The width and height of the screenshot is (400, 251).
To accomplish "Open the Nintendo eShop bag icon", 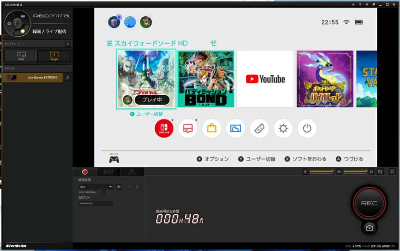I will point(212,128).
